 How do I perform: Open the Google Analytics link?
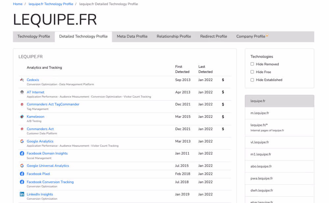40,141
